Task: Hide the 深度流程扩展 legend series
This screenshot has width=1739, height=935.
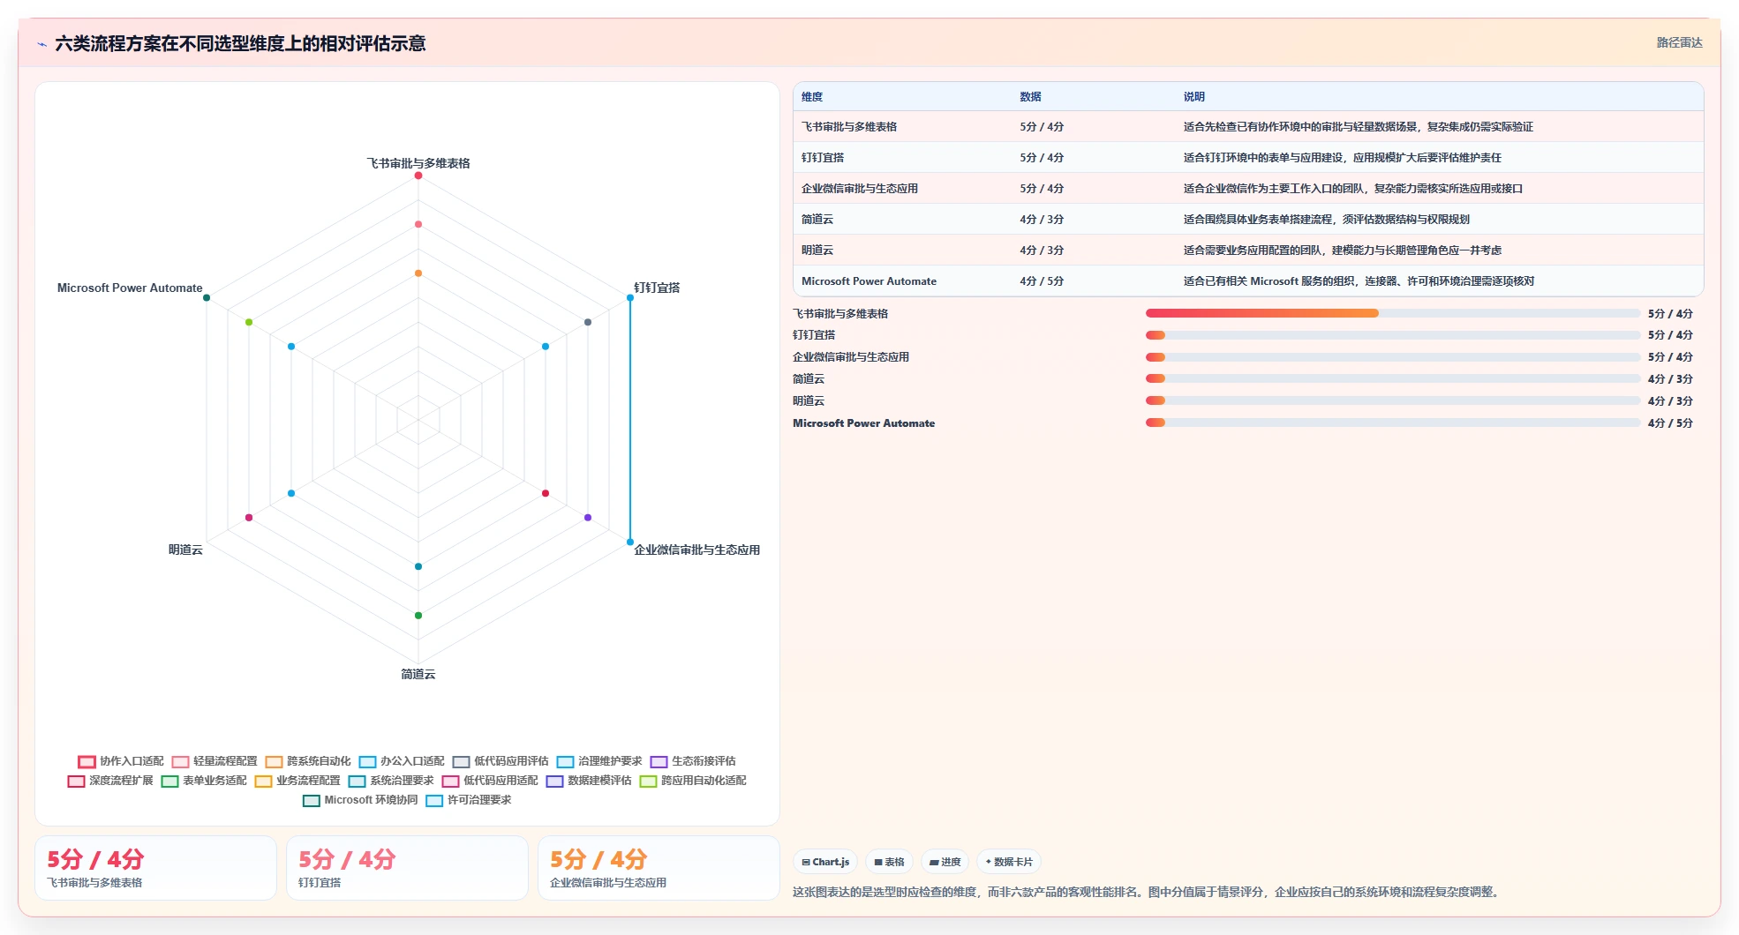Action: [x=110, y=781]
